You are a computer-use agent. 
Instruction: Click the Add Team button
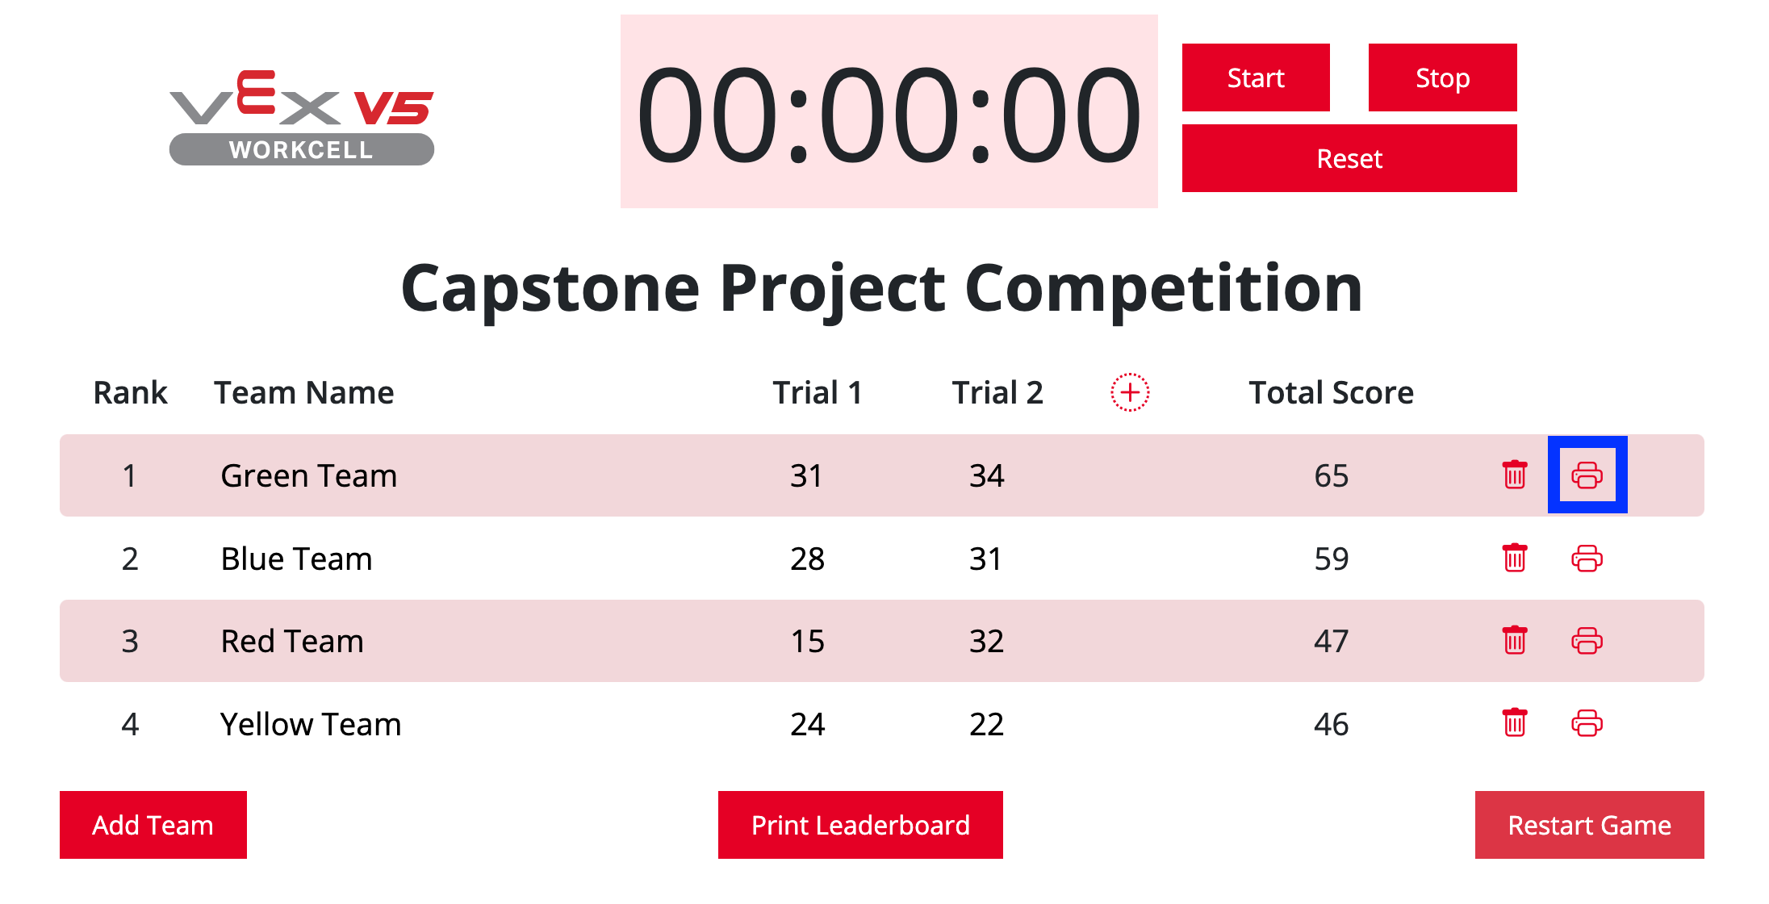(x=153, y=825)
